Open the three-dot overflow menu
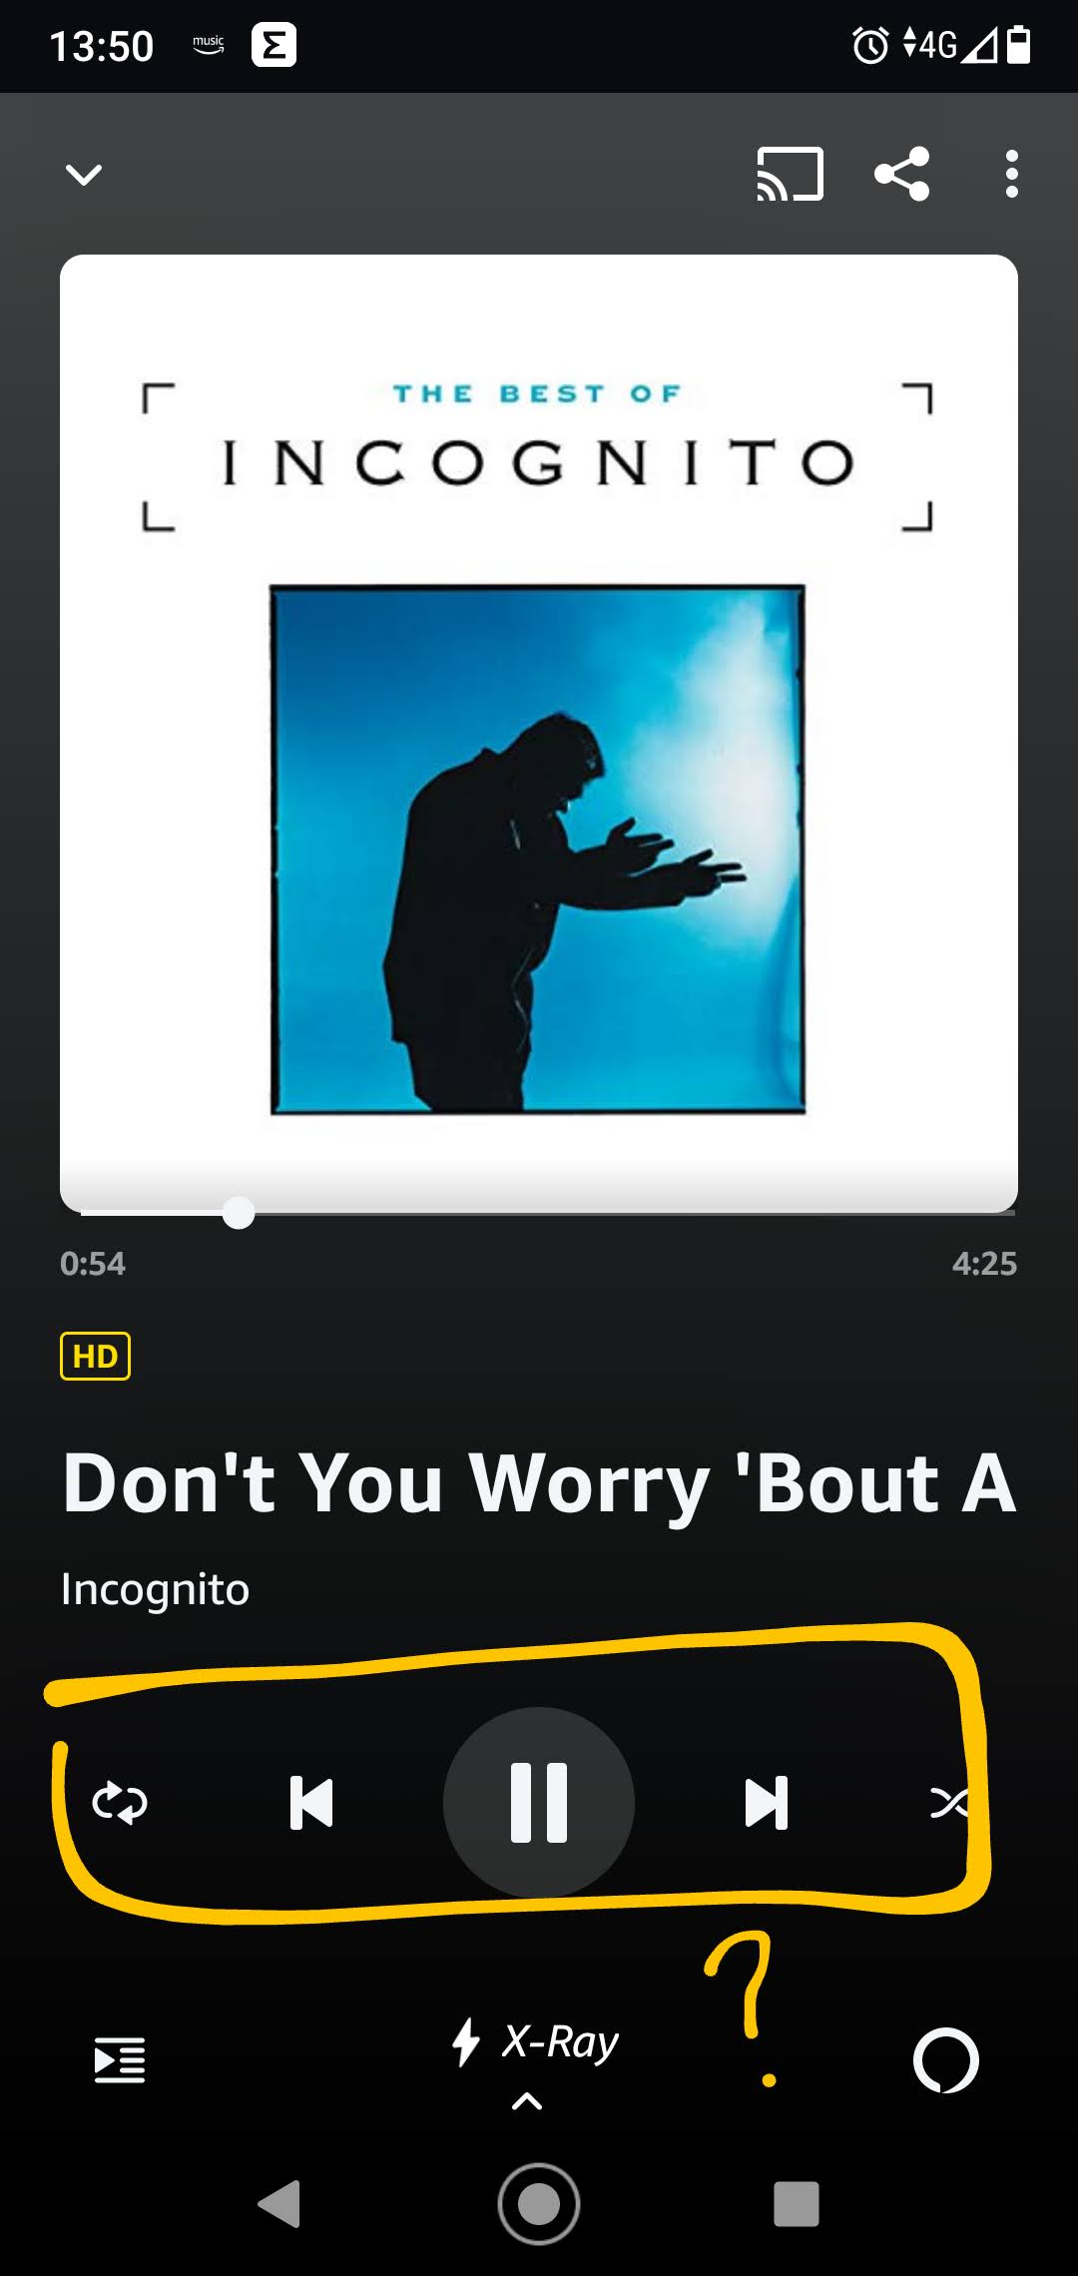 click(x=1011, y=174)
